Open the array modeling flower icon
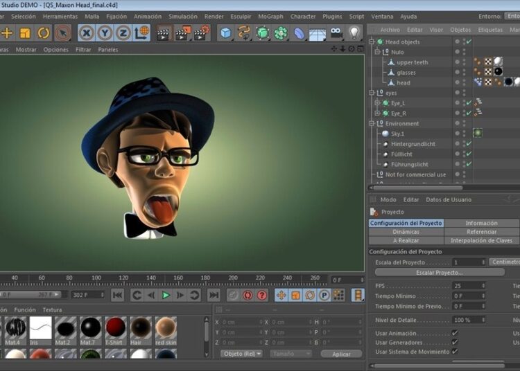 (x=281, y=33)
